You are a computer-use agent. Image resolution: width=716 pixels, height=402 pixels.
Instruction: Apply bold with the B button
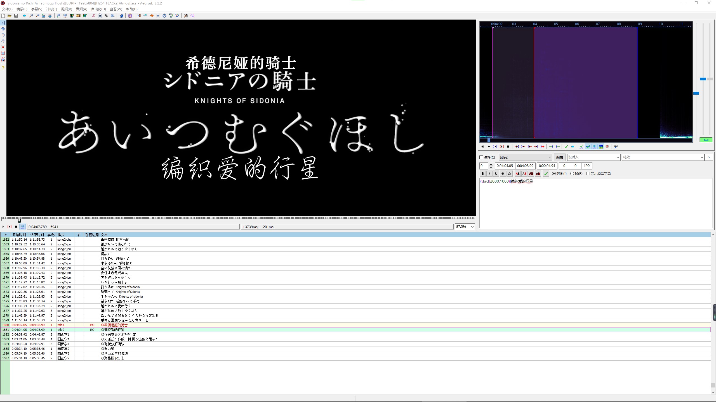483,174
